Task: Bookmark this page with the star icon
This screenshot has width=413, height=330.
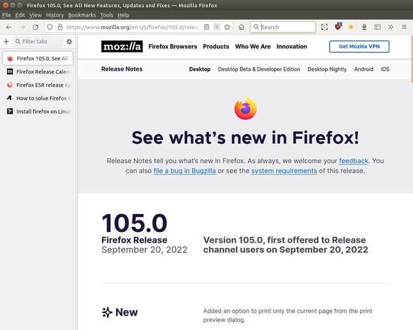Action: [227, 27]
